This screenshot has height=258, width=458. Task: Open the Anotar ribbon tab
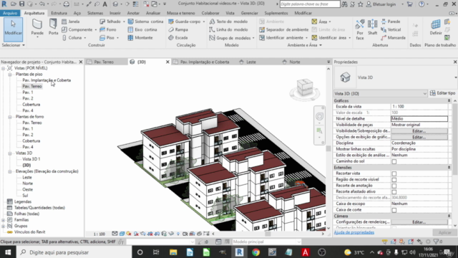[133, 13]
